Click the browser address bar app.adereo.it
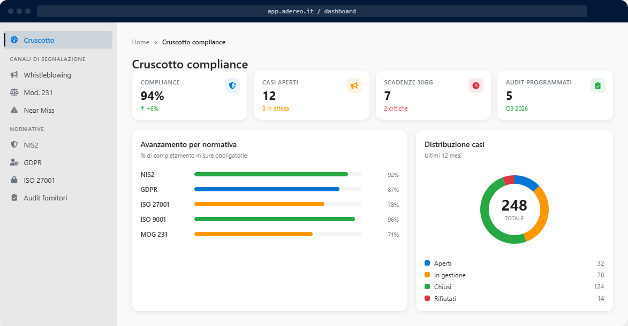 click(312, 11)
